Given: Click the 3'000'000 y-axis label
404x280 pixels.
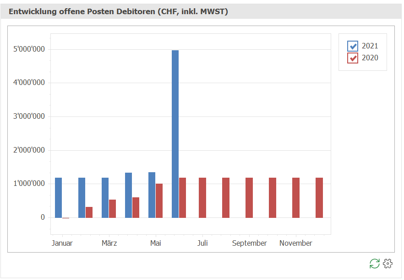Looking at the screenshot, I should point(29,116).
